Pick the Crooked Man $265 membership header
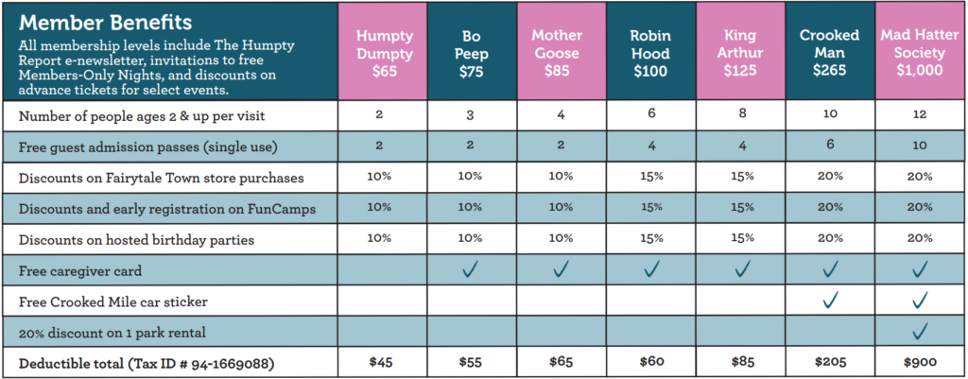 tap(830, 51)
